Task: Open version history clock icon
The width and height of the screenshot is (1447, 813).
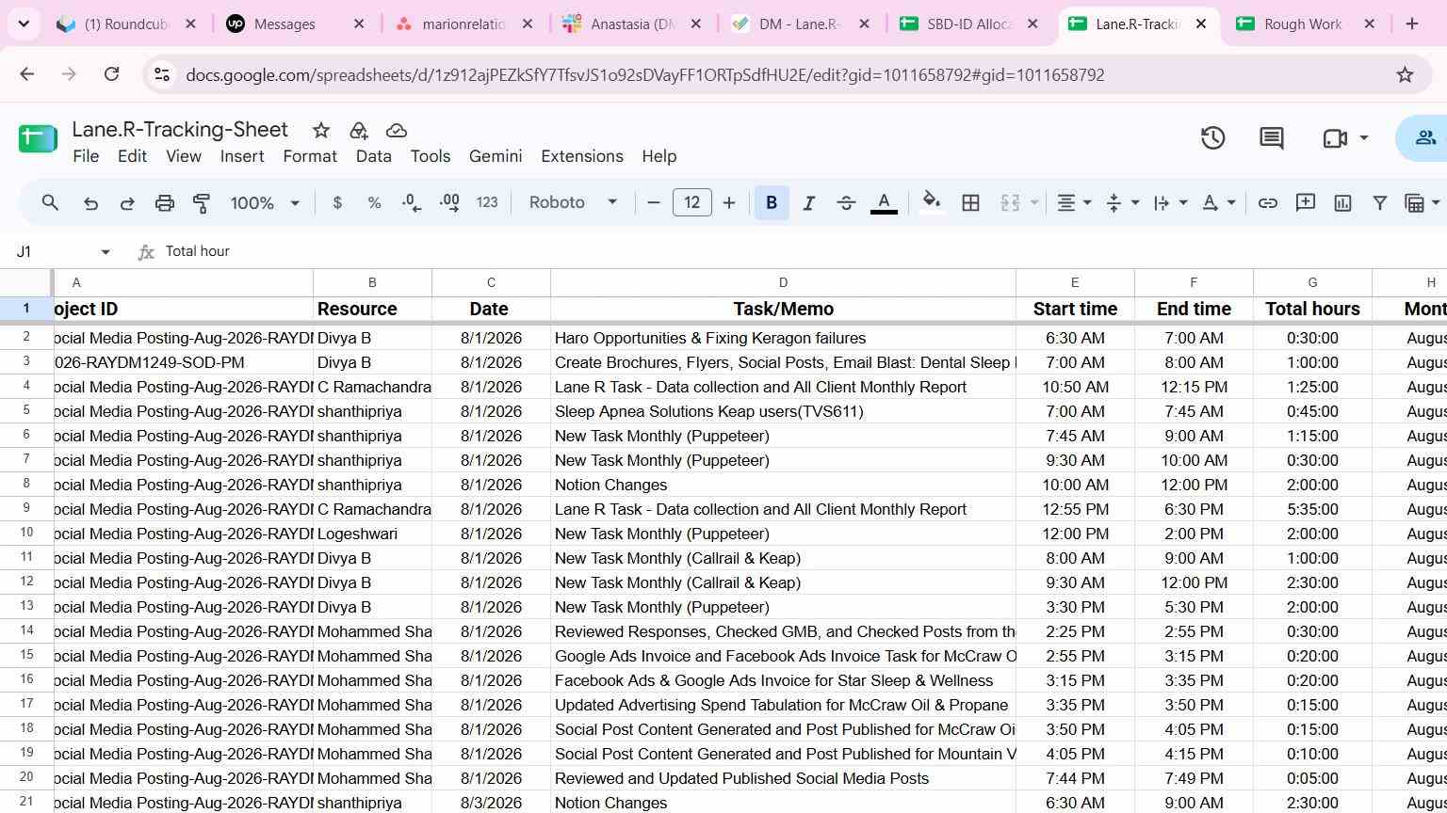Action: 1212,138
